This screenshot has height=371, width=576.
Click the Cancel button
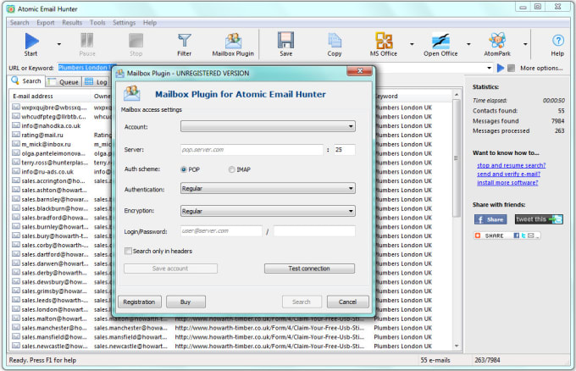(x=347, y=302)
